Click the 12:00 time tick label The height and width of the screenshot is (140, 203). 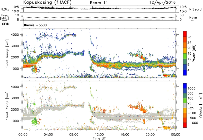point(99,135)
